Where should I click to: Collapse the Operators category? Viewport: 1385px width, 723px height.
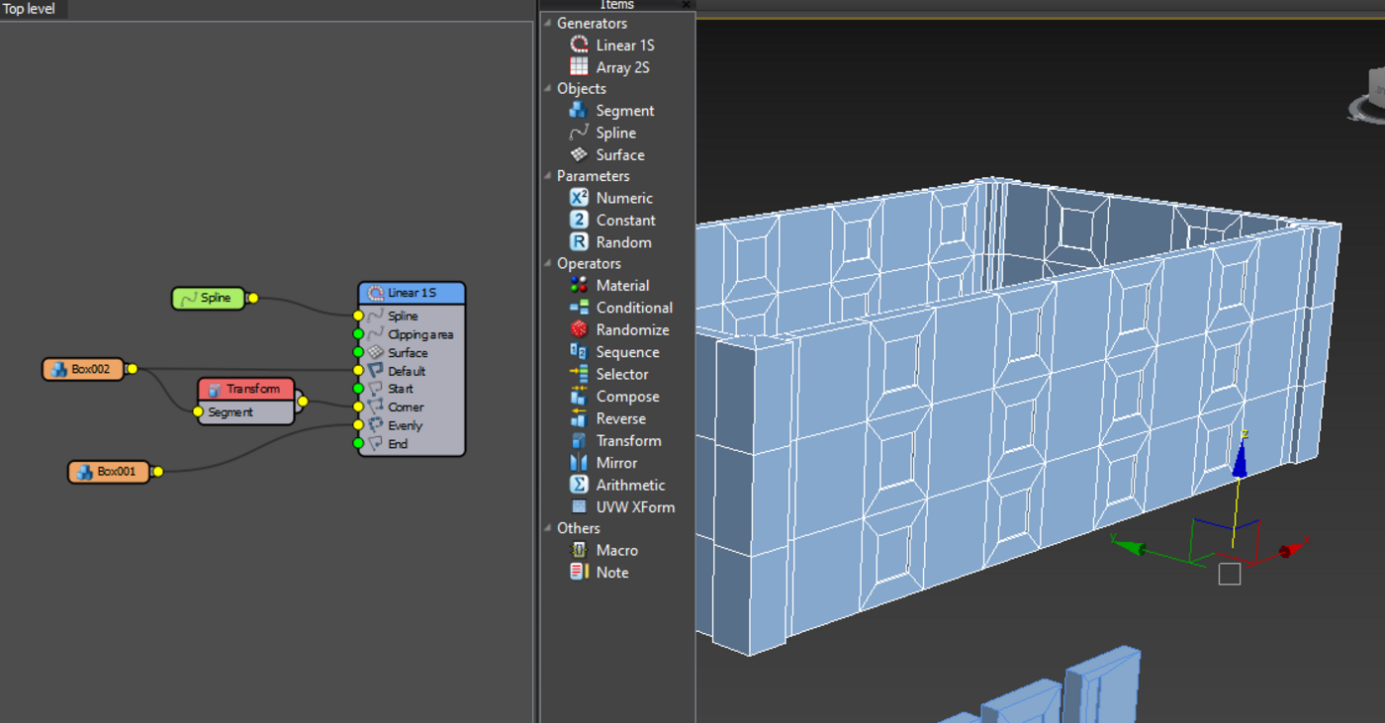548,263
